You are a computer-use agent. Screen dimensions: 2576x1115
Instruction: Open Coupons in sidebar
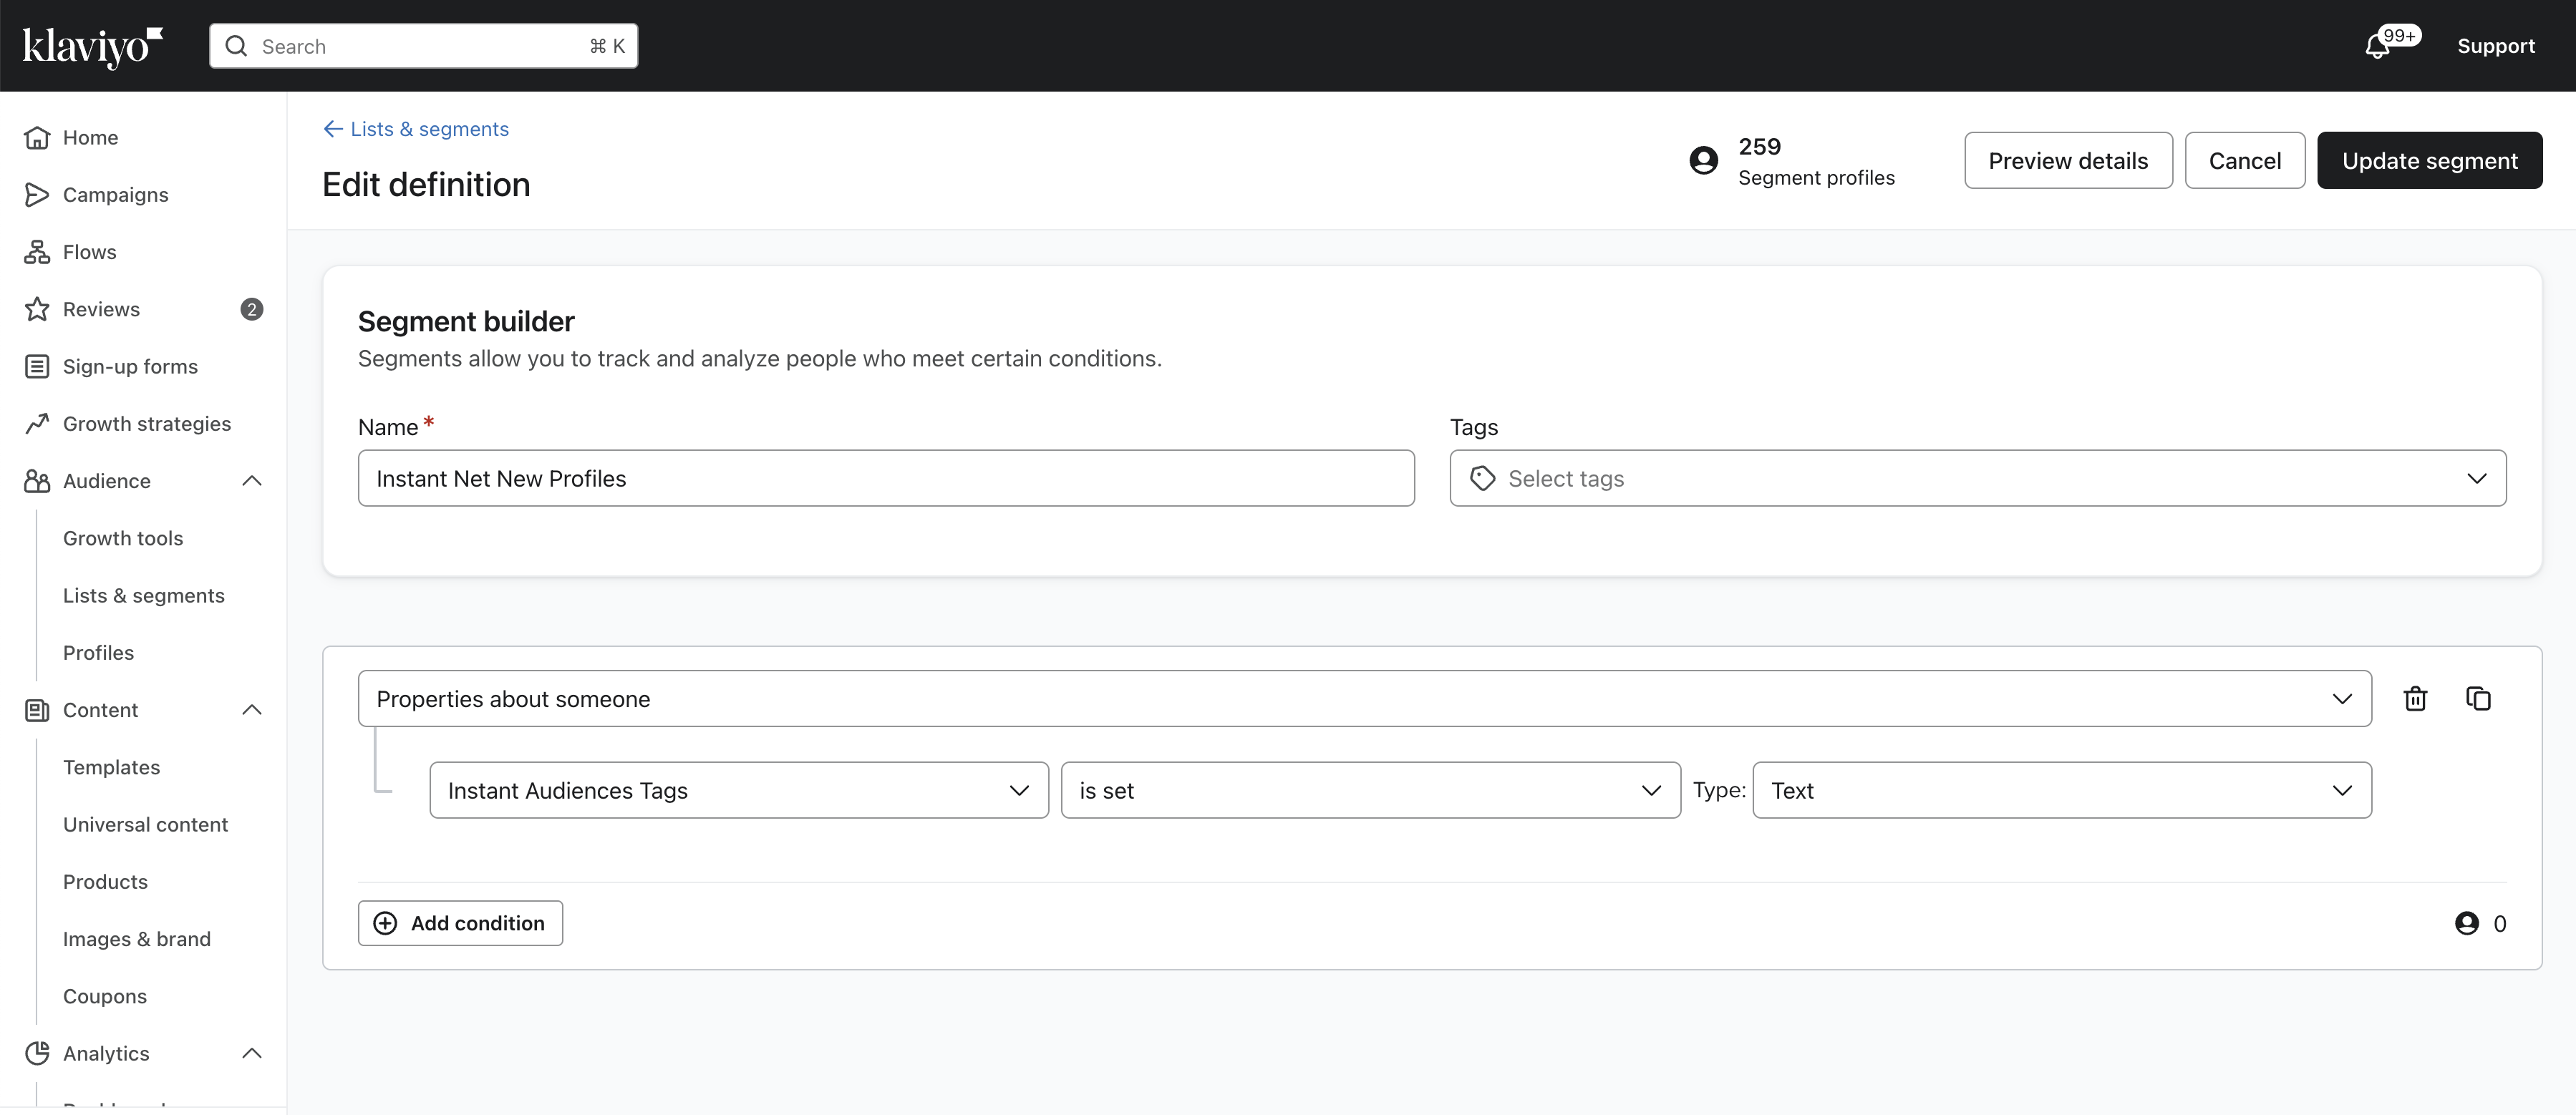105,996
